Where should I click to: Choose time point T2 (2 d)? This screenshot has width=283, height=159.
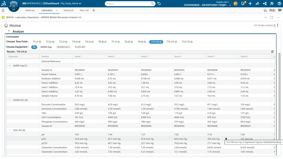[50, 42]
